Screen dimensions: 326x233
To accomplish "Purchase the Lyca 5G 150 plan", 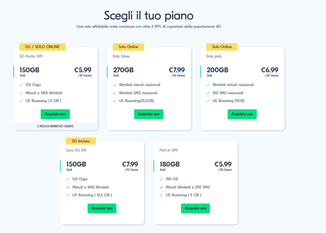I will click(x=102, y=208).
